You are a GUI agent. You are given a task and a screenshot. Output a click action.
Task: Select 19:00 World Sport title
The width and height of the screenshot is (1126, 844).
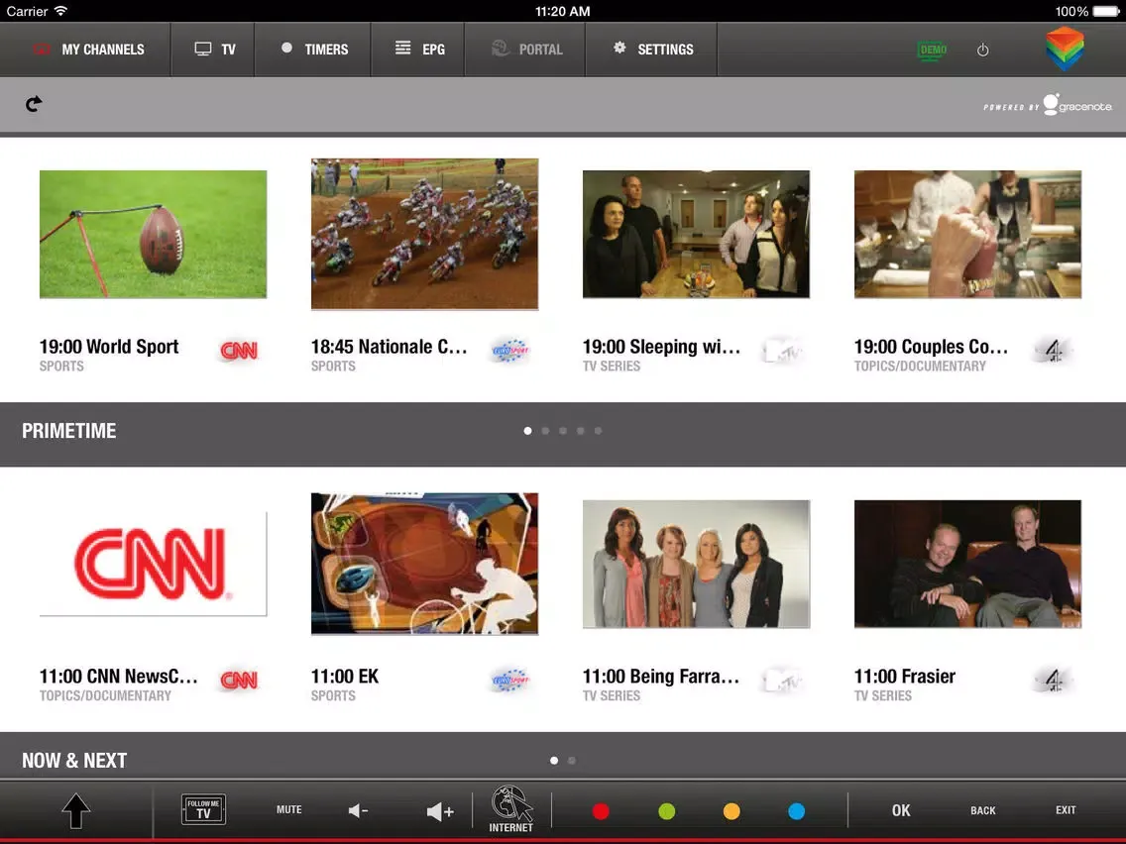109,347
